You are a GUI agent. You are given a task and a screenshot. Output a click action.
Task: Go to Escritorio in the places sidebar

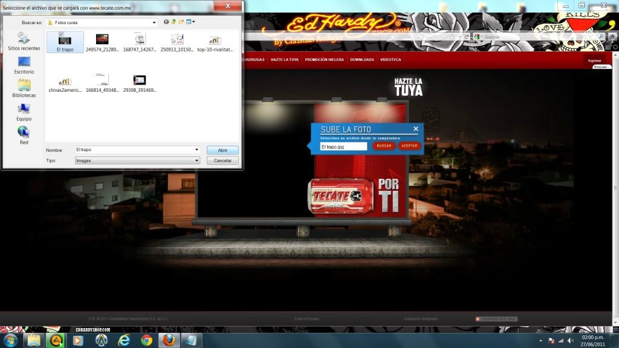click(x=24, y=65)
